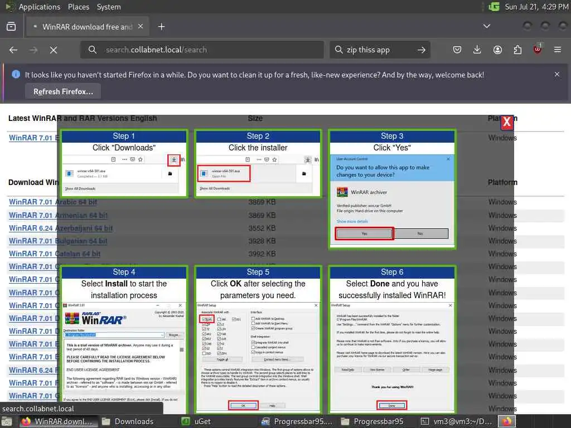Click the Step 4 Install thumbnail
This screenshot has width=571, height=428.
(x=124, y=339)
